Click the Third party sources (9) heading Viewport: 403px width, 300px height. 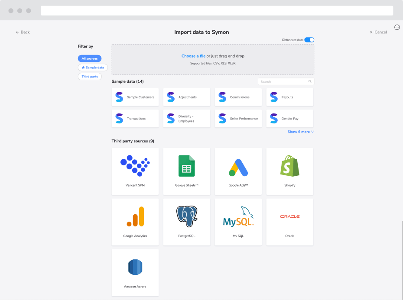click(x=133, y=141)
